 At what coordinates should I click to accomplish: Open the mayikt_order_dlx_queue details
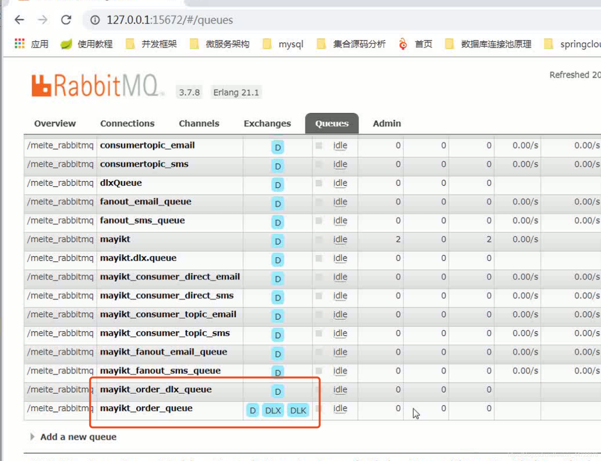156,389
